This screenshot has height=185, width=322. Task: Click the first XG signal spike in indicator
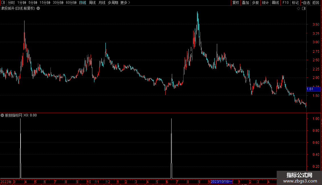click(20, 148)
